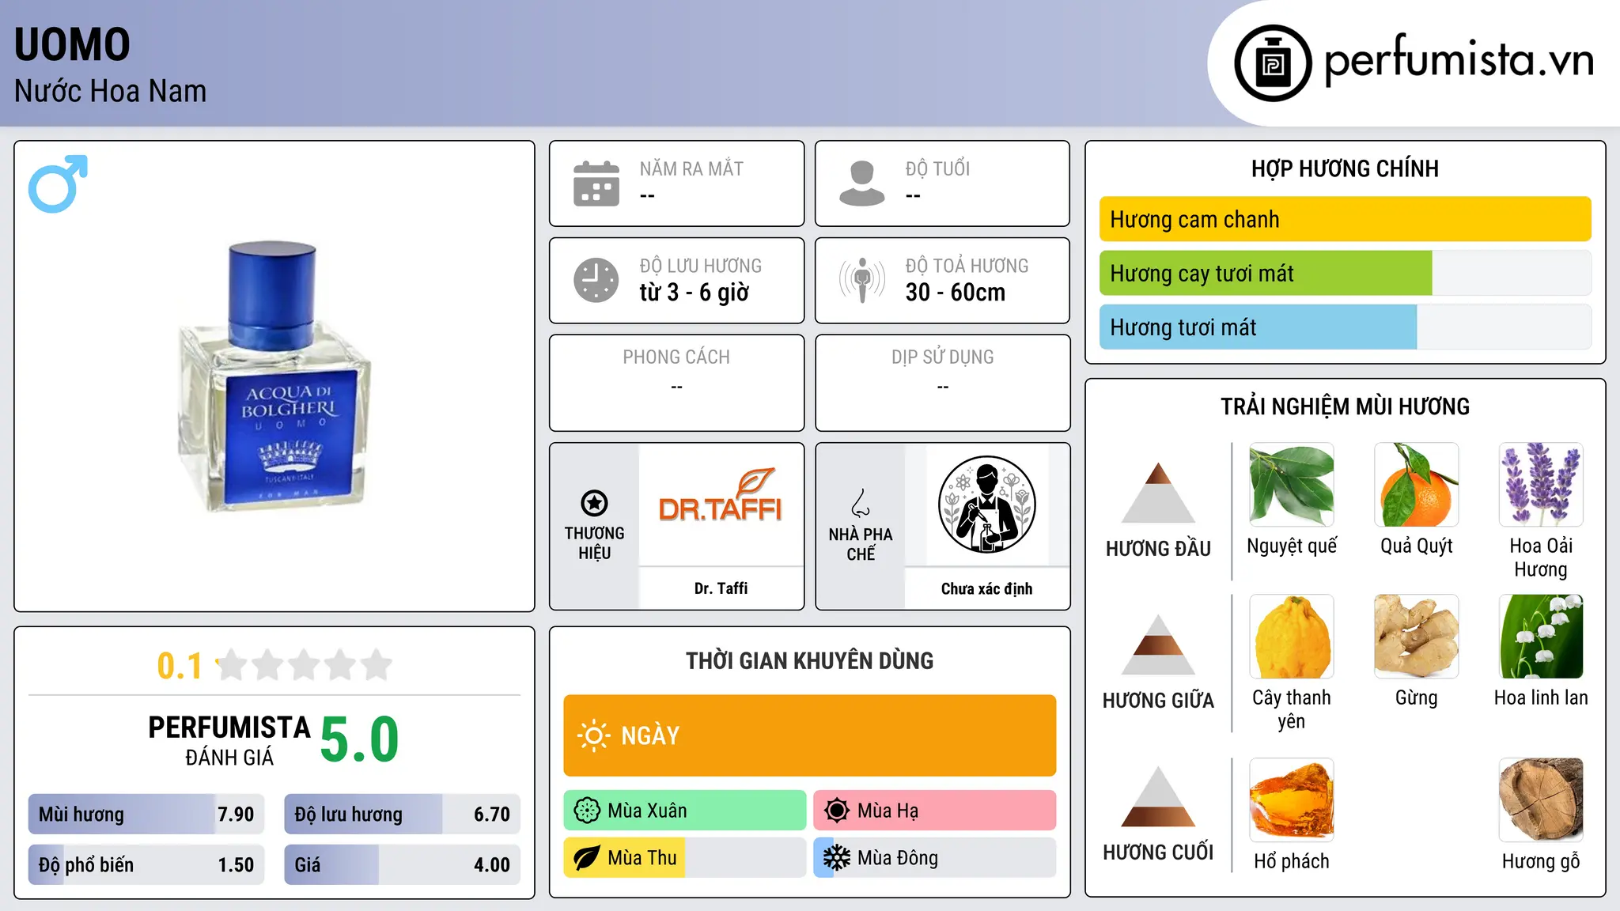
Task: Click the orange Ngày bar
Action: 810,735
